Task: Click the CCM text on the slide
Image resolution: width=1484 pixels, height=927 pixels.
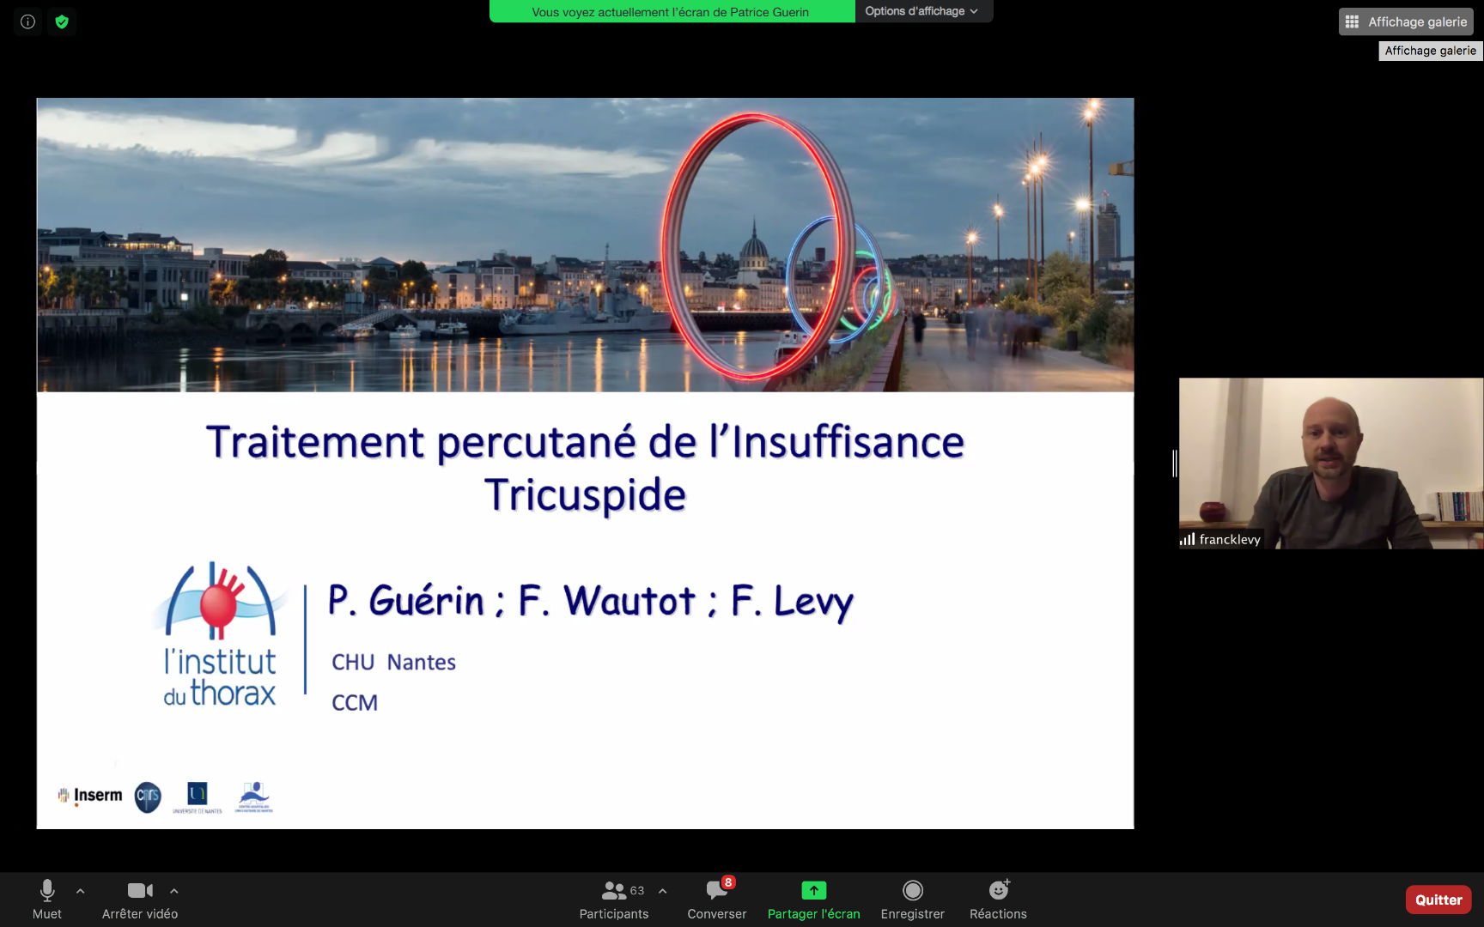Action: pyautogui.click(x=355, y=702)
